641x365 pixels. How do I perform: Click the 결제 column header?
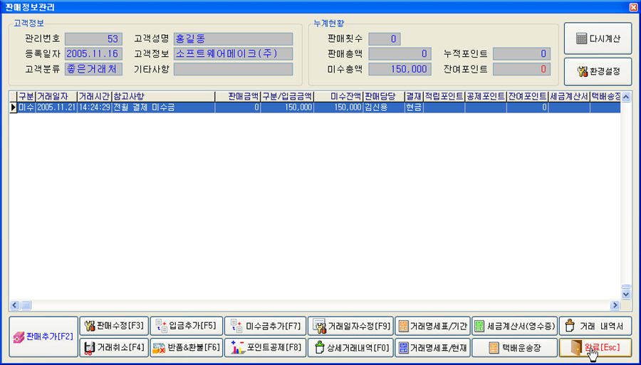click(414, 97)
